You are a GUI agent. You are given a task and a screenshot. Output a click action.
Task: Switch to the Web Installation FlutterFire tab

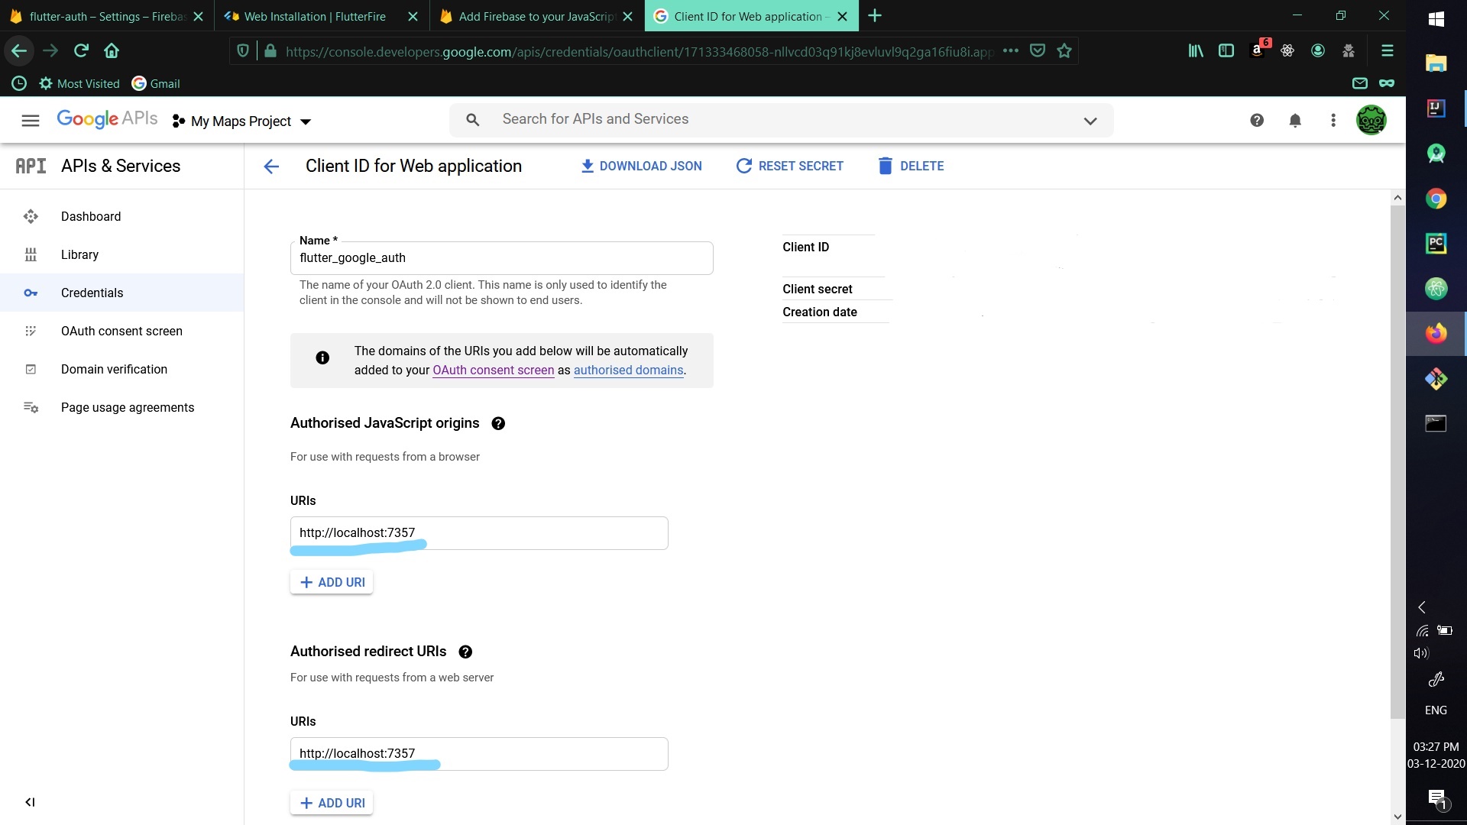tap(315, 16)
